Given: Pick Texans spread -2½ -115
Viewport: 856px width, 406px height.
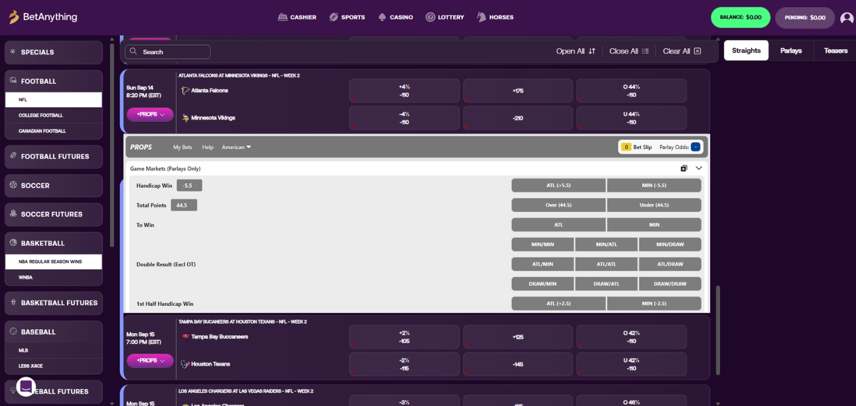Looking at the screenshot, I should coord(404,364).
